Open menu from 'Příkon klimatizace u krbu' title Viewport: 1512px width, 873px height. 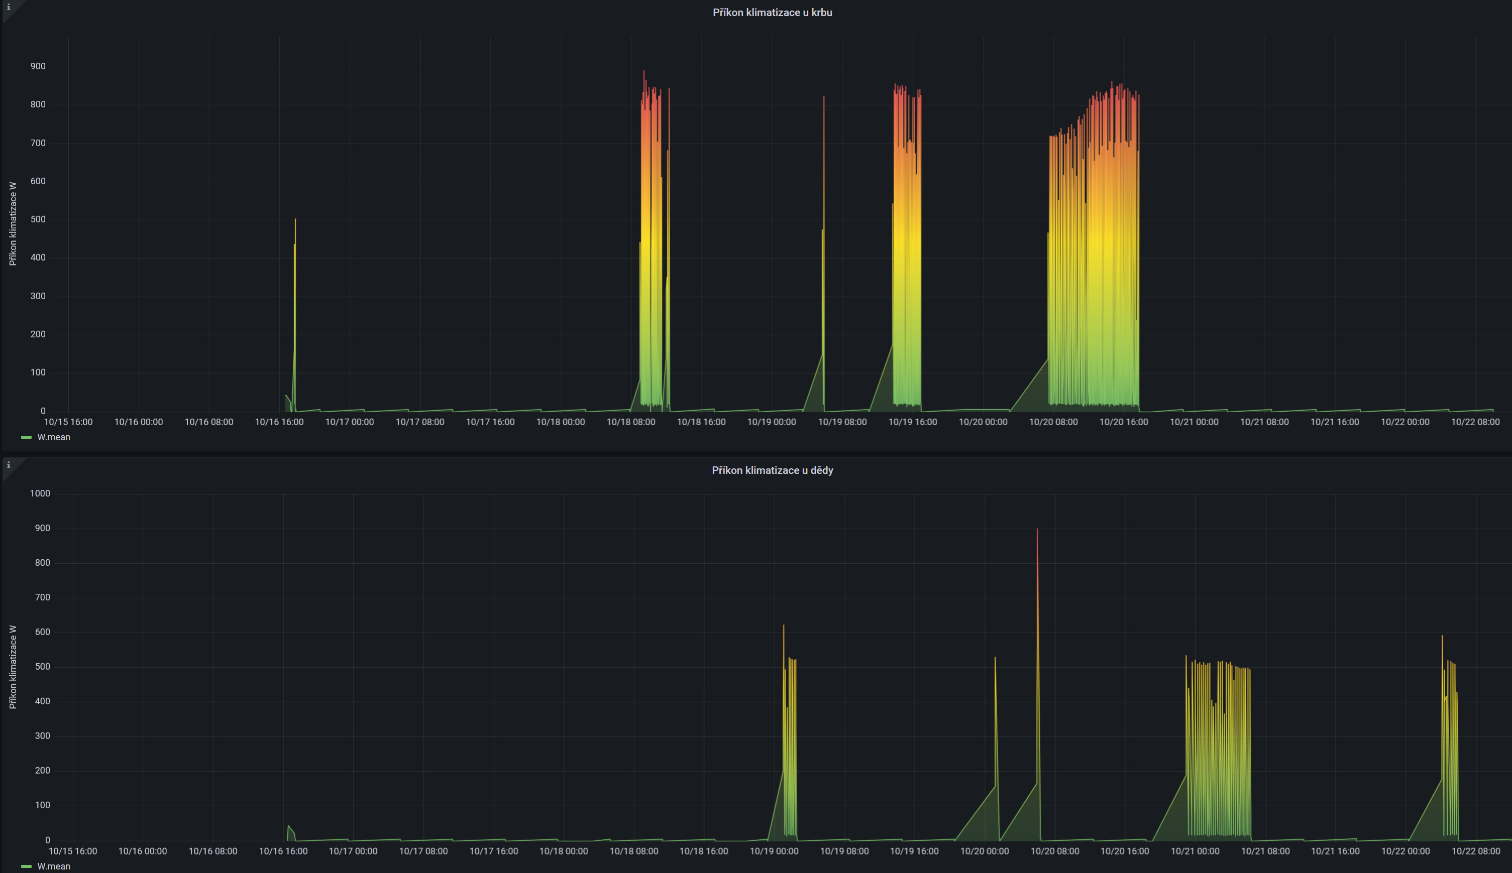coord(772,13)
